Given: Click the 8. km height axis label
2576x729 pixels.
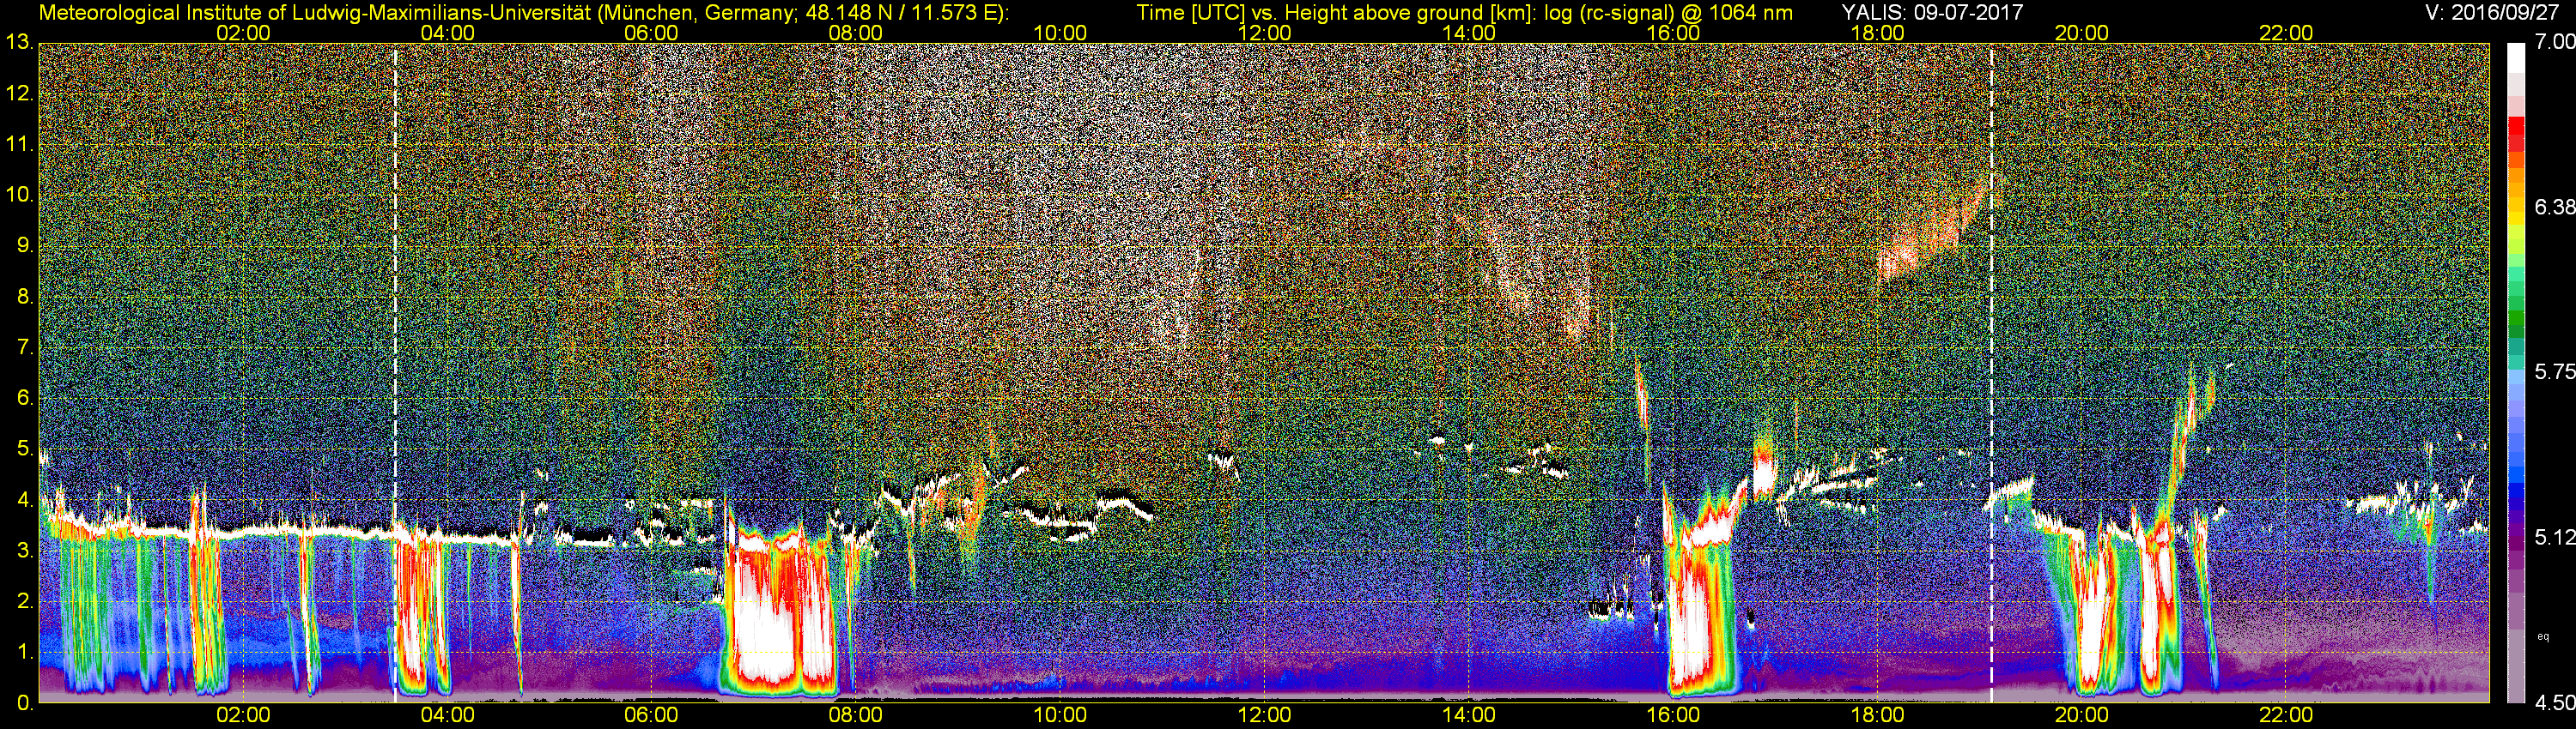Looking at the screenshot, I should [26, 297].
